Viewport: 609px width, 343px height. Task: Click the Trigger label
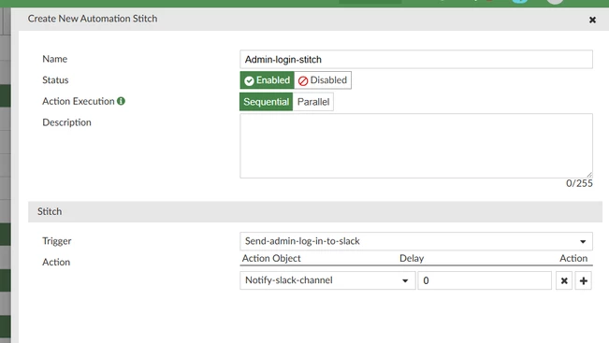[x=57, y=241]
